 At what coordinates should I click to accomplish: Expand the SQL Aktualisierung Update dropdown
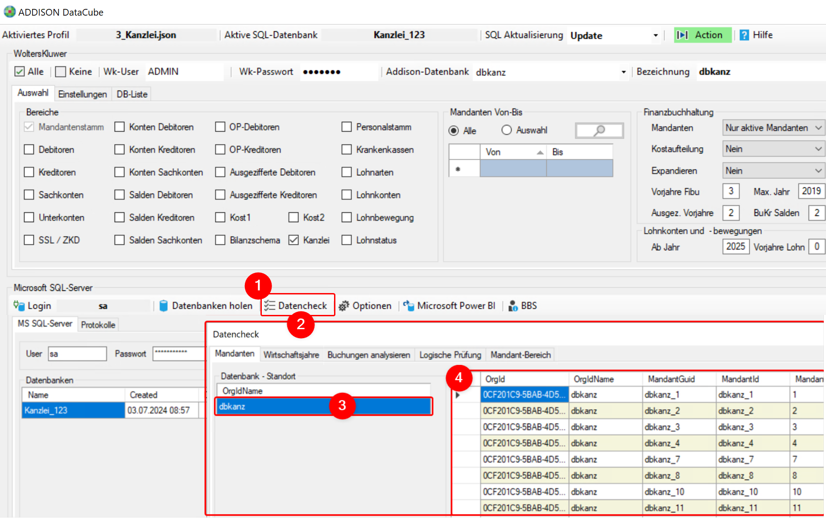656,35
